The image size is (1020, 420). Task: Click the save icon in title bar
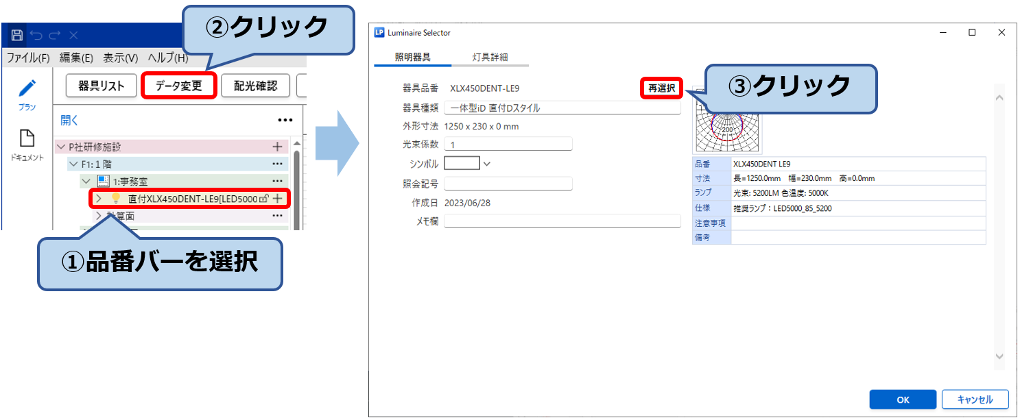pyautogui.click(x=17, y=35)
